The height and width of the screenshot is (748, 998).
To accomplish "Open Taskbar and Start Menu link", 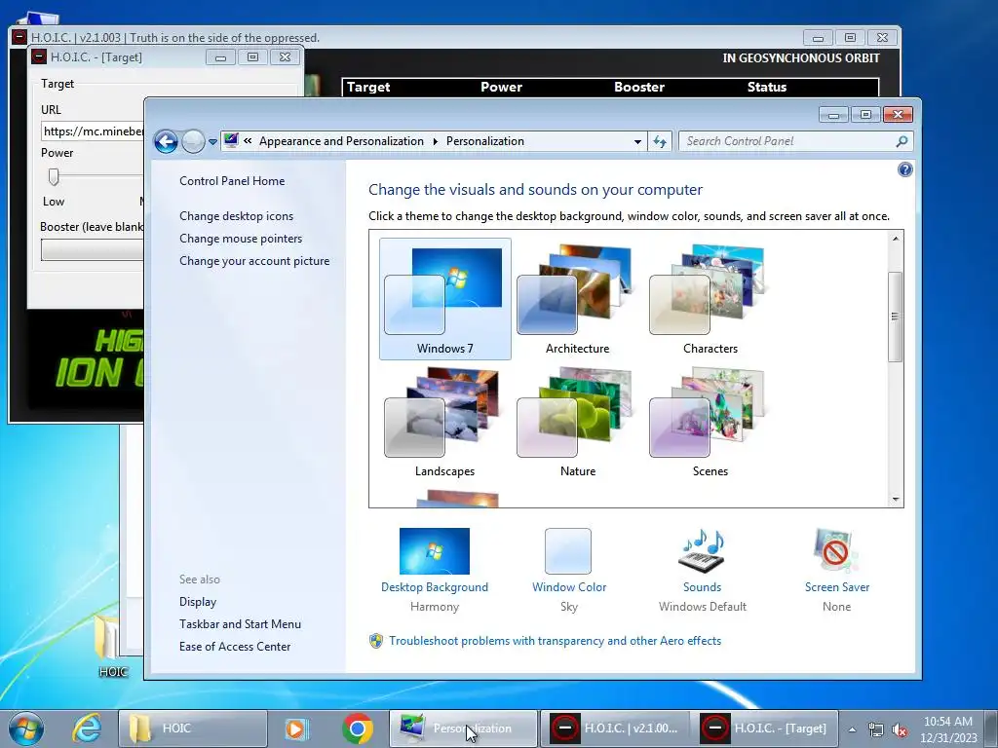I will 240,624.
